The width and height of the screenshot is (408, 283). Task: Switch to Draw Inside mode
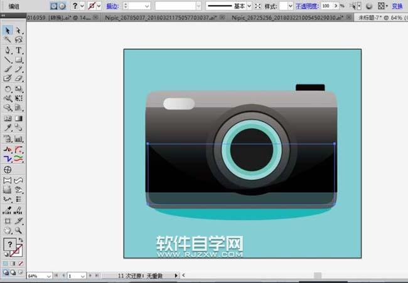20,272
